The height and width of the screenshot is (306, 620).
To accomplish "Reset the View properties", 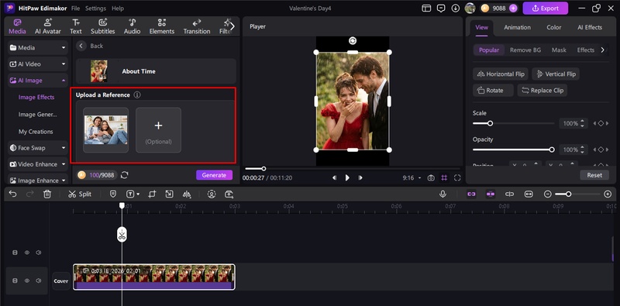I will [594, 175].
